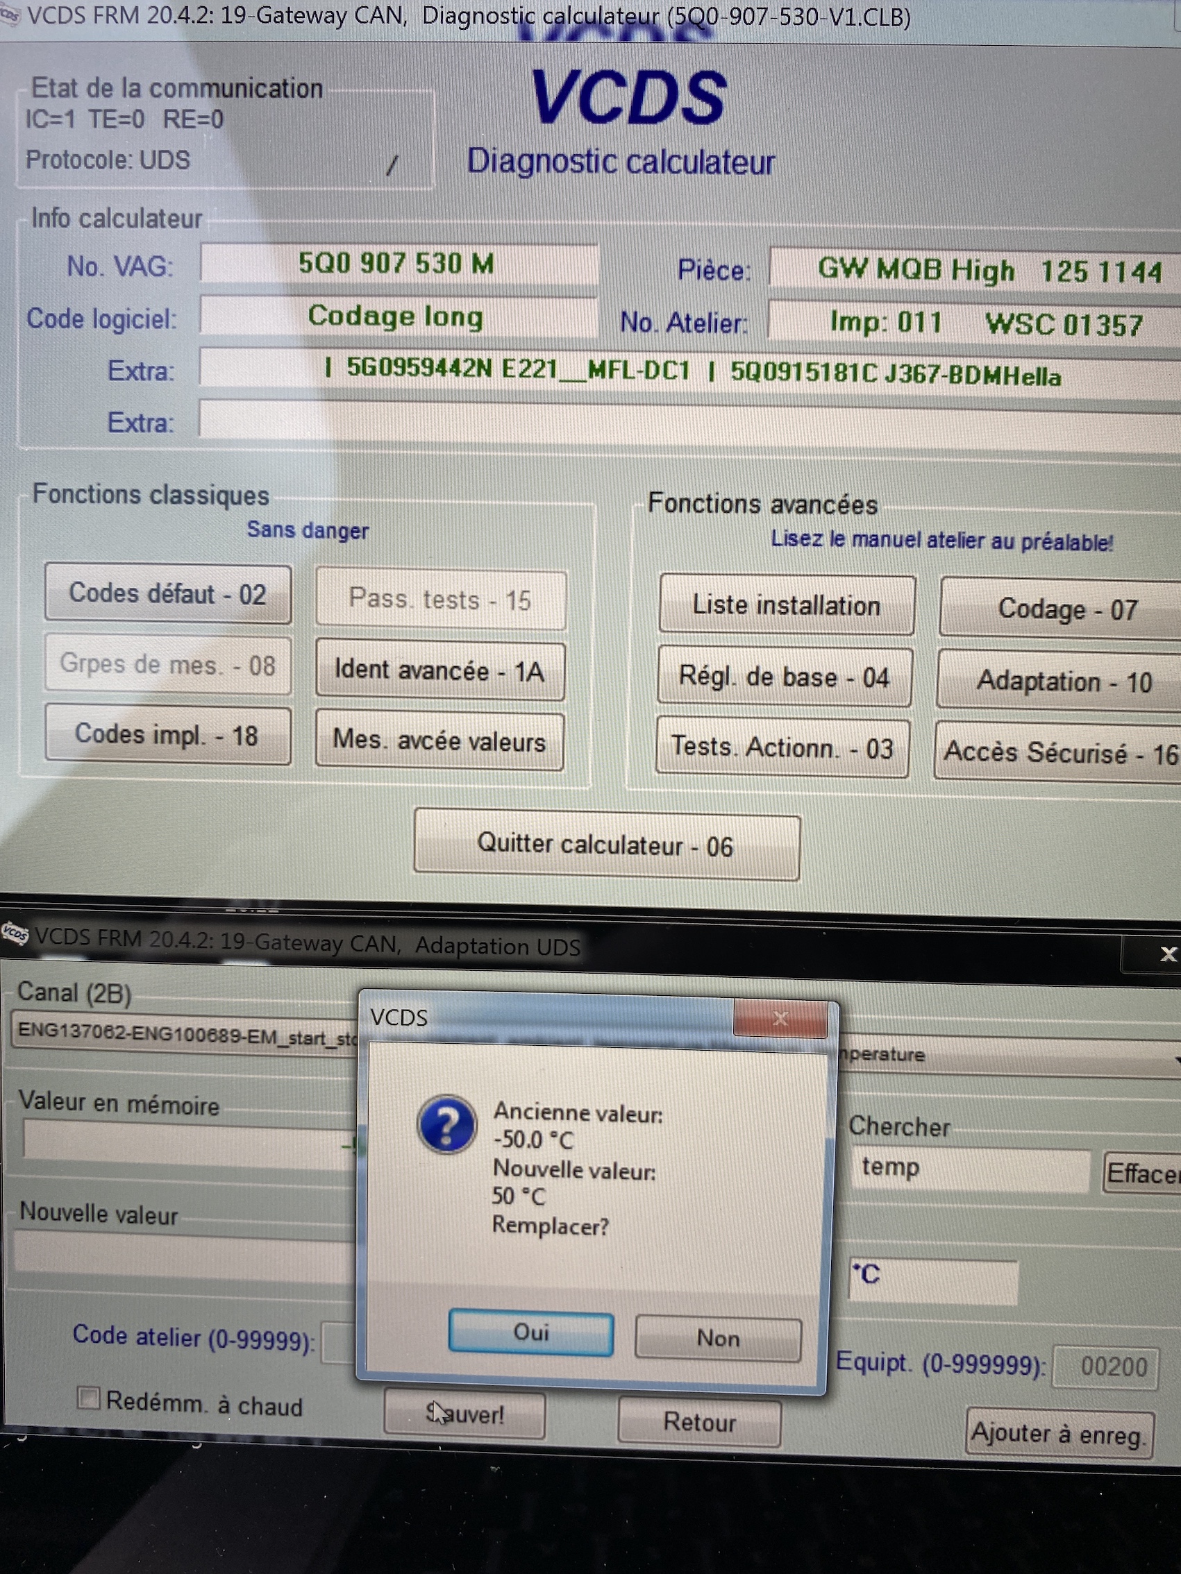Screen dimensions: 1181x1574
Task: Click the Equipt. field showing 00200
Action: coord(1105,1367)
